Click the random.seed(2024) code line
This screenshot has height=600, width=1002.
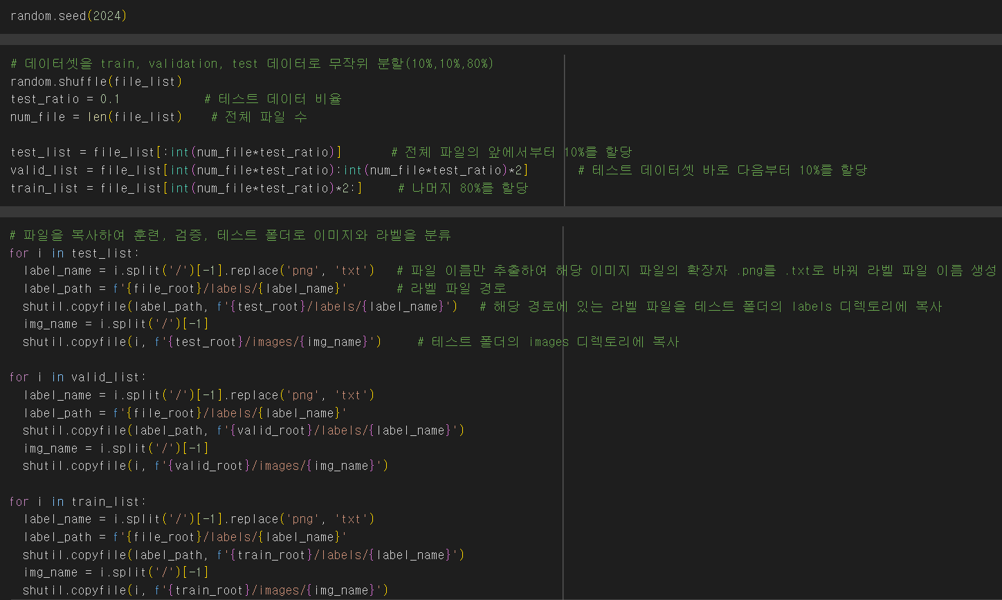pos(69,15)
